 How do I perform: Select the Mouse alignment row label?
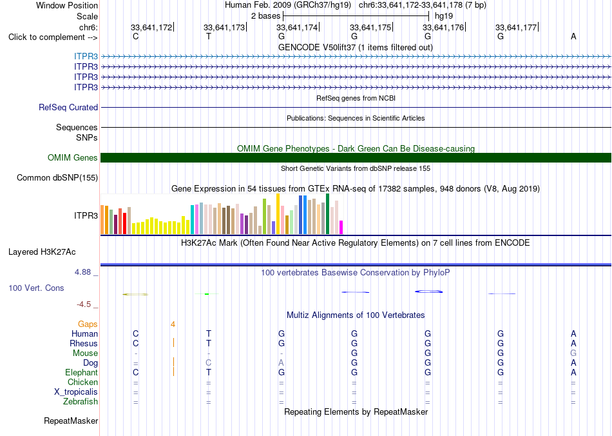tap(85, 353)
